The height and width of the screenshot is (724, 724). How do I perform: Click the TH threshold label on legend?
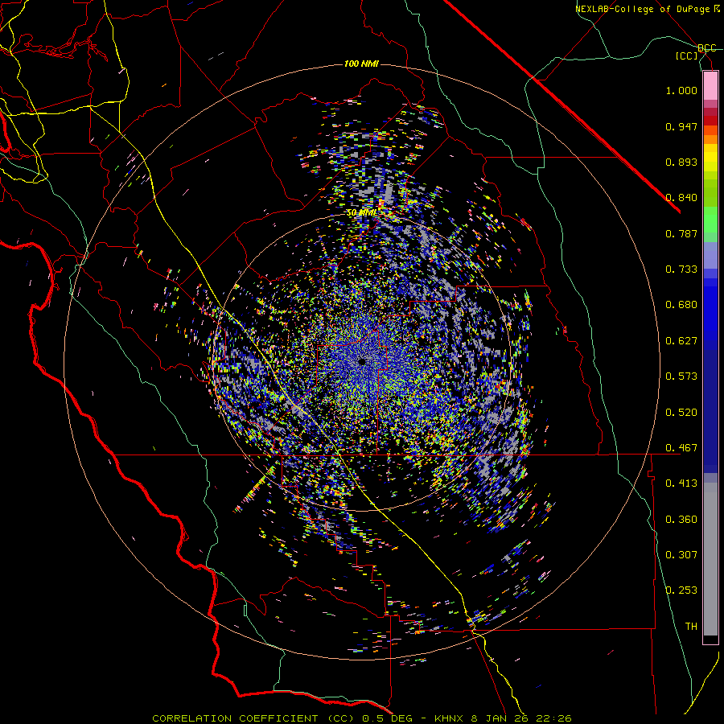point(691,627)
